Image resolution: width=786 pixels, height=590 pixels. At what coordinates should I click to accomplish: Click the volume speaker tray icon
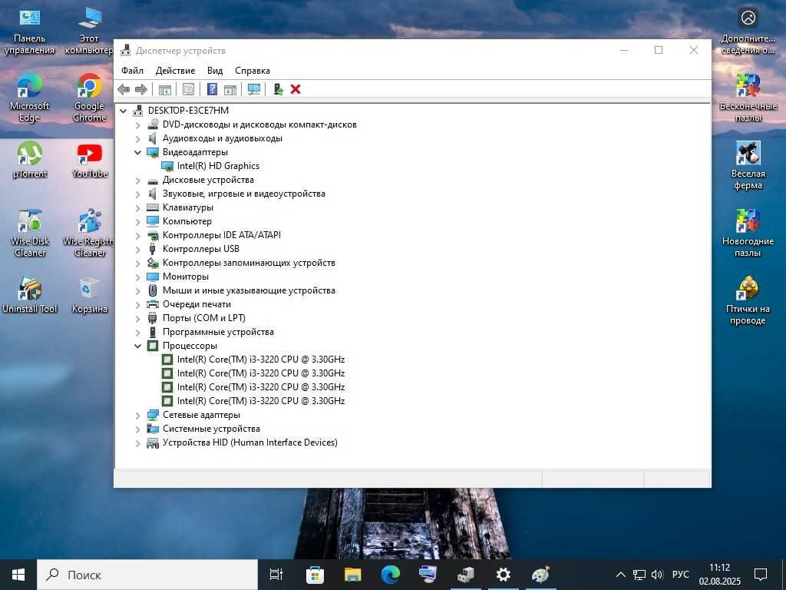click(x=657, y=575)
